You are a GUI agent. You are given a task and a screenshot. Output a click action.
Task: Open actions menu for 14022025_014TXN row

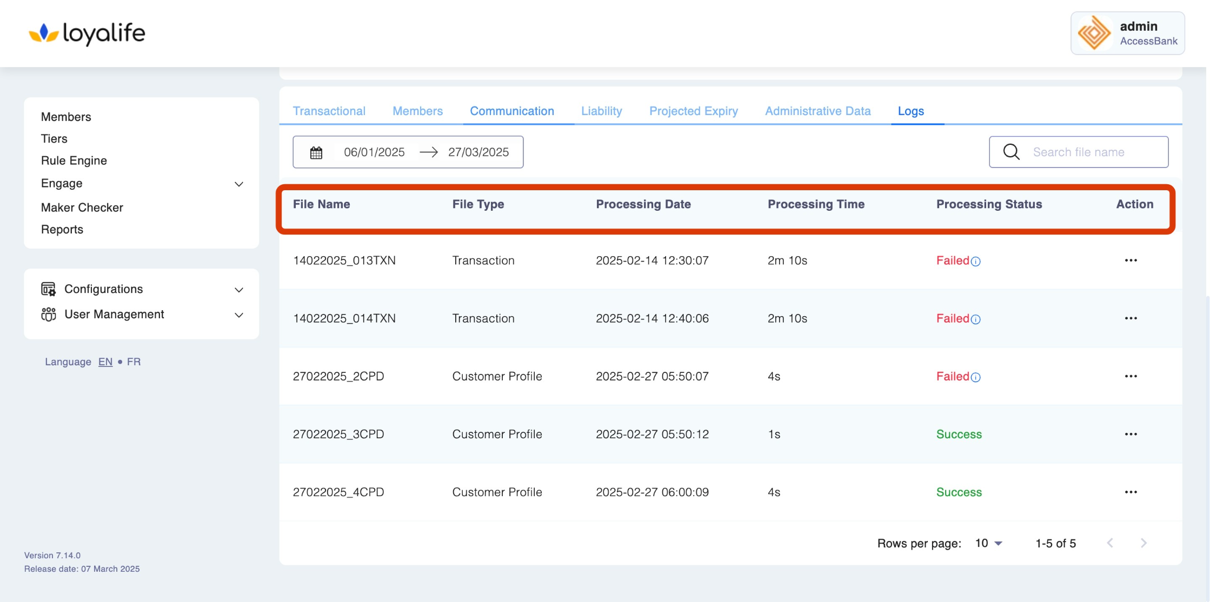pos(1131,318)
